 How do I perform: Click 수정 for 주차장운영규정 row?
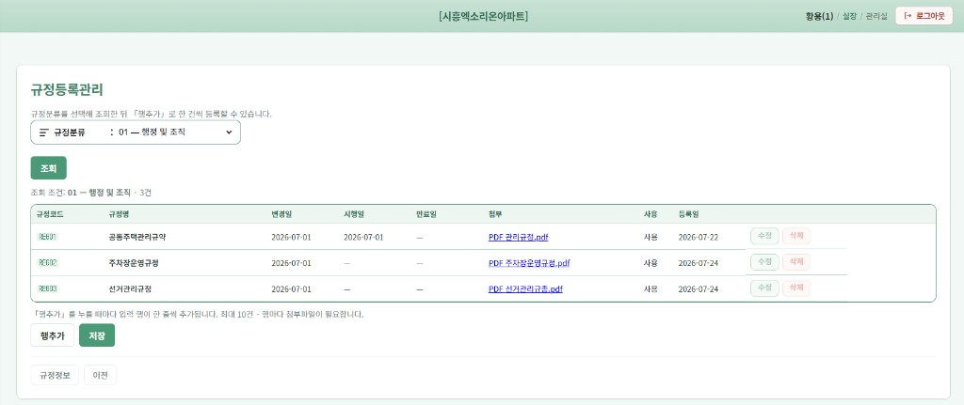tap(764, 262)
